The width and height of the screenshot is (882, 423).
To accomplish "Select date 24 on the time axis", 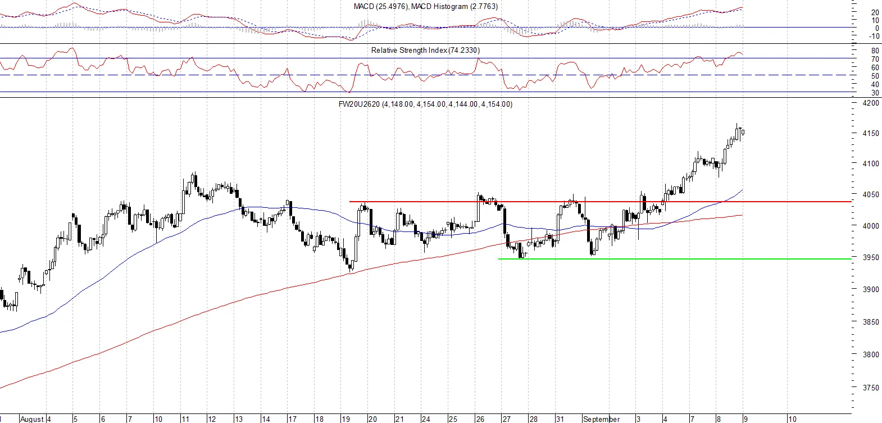I will (x=426, y=419).
